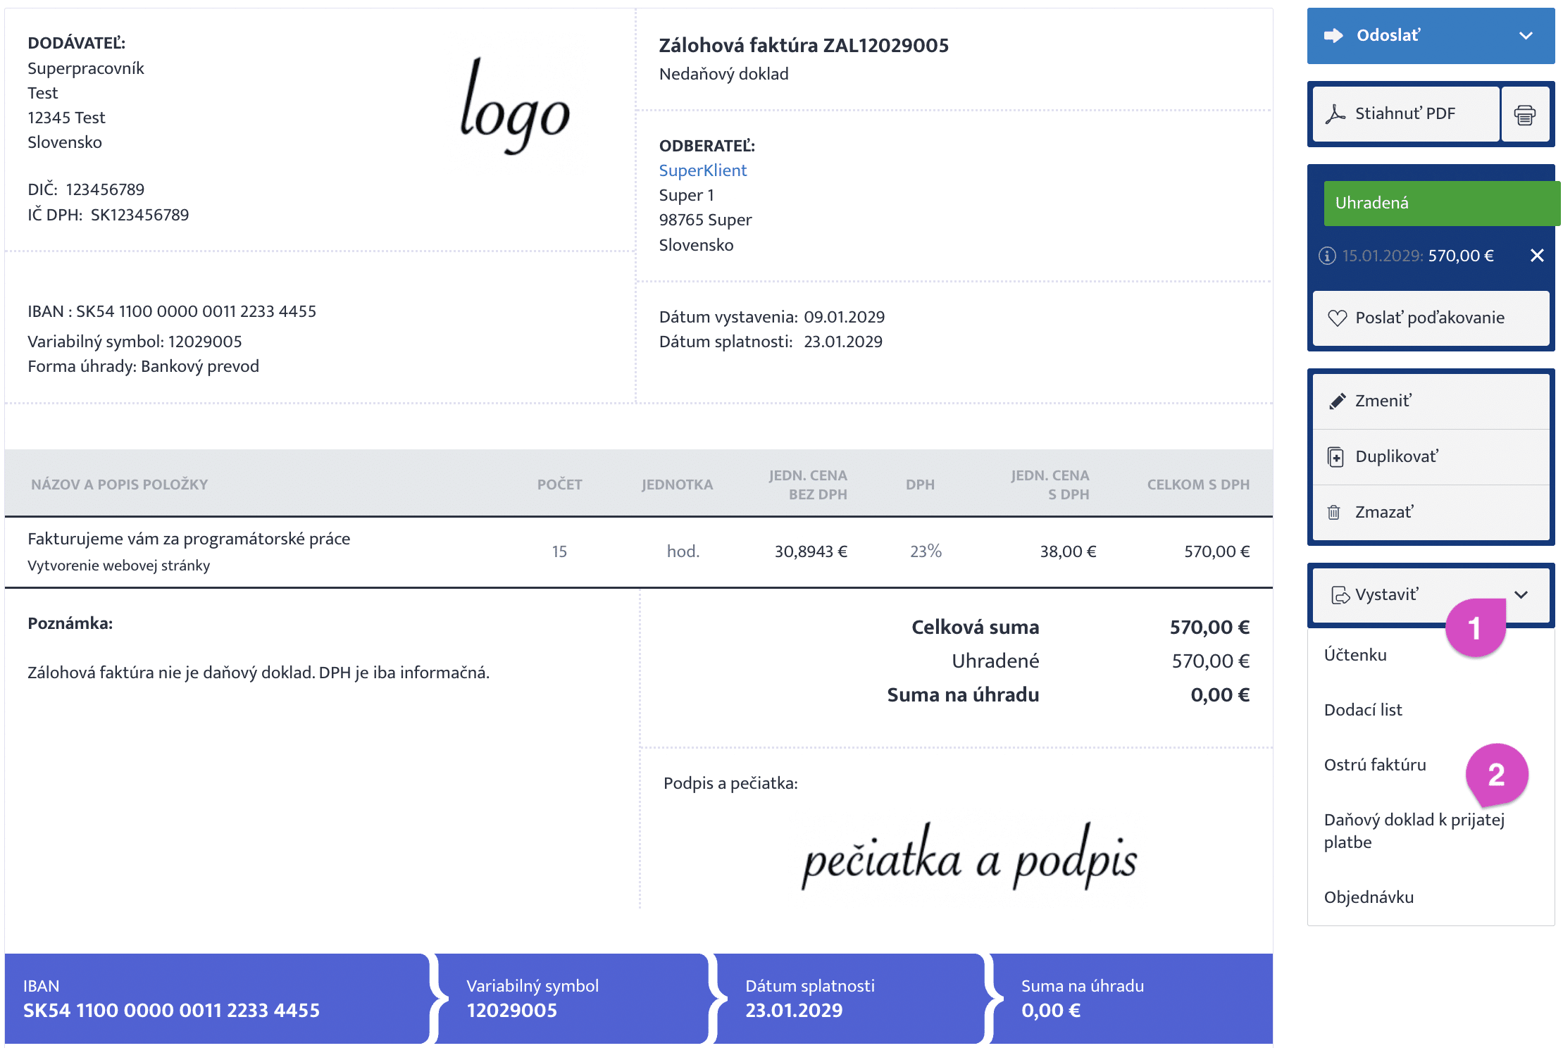Click the PDF icon on Stiahnuť PDF
This screenshot has height=1048, width=1563.
coord(1335,114)
